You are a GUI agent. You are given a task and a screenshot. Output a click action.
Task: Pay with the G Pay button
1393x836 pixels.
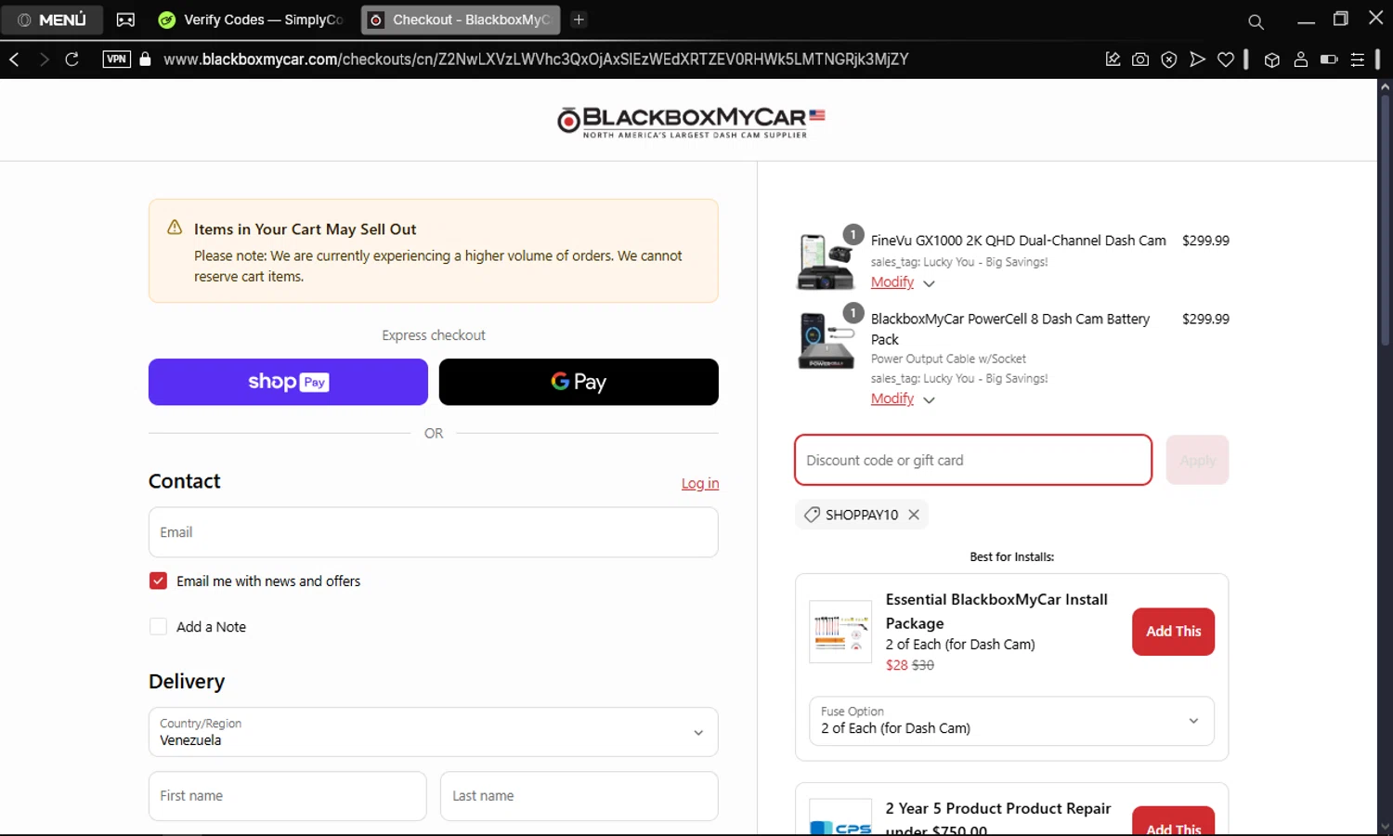coord(579,382)
